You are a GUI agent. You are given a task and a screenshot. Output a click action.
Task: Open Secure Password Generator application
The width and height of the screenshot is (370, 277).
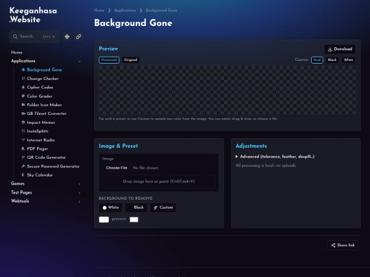pos(53,166)
